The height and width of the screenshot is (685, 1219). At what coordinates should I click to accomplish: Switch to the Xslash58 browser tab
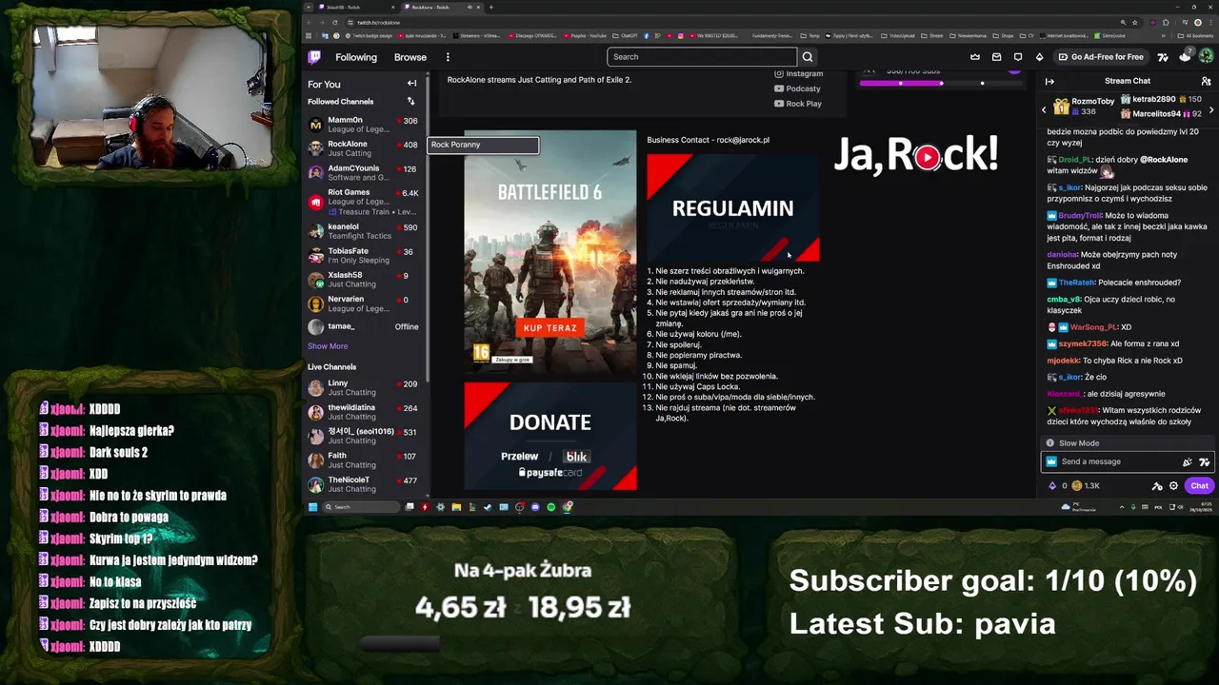tap(352, 7)
